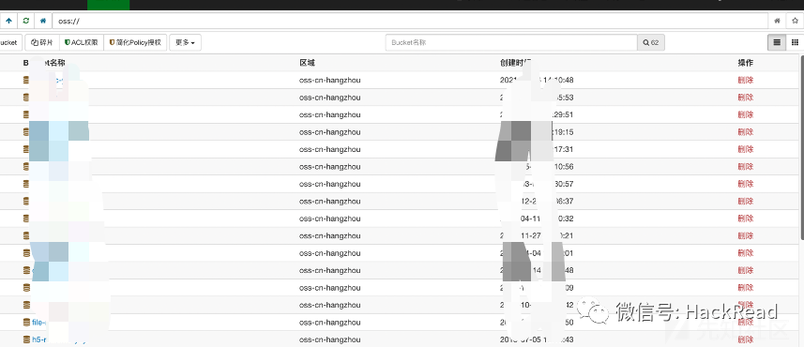Open 简化Policy授权 dialog

[135, 42]
